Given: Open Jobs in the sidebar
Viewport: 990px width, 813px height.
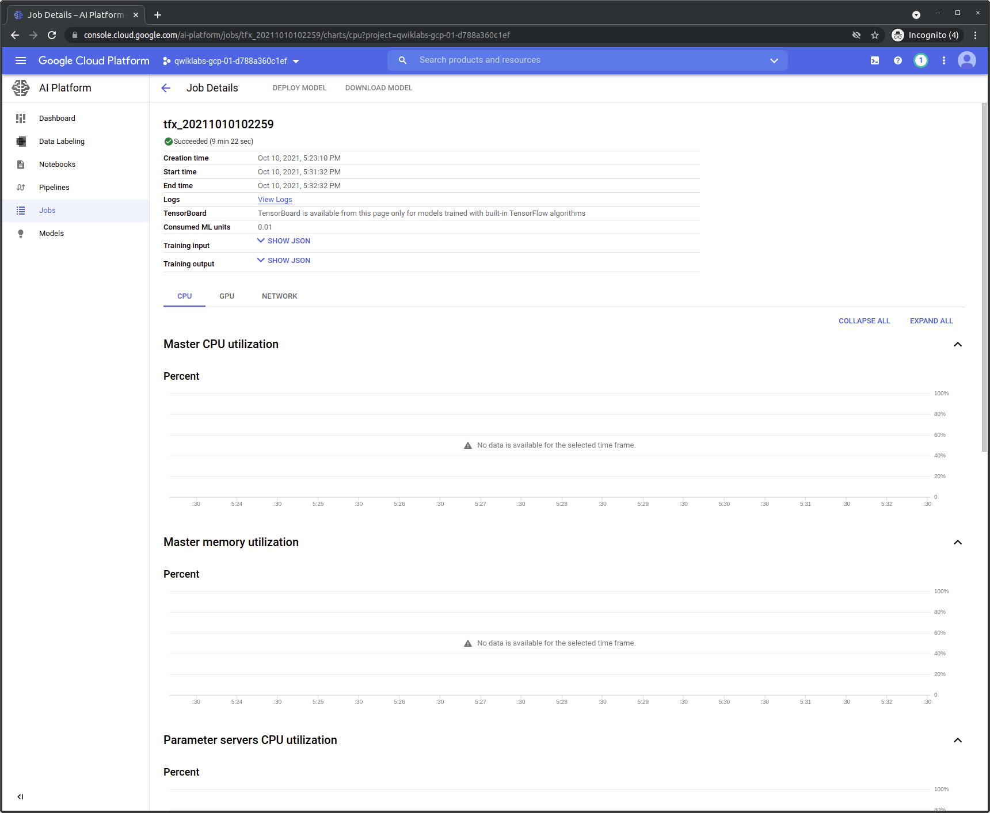Looking at the screenshot, I should click(75, 211).
